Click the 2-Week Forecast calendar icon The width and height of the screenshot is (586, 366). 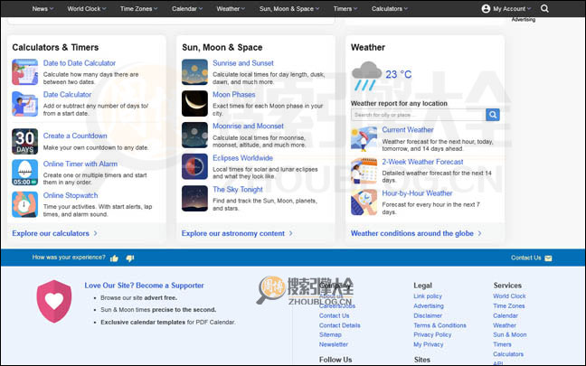[364, 171]
